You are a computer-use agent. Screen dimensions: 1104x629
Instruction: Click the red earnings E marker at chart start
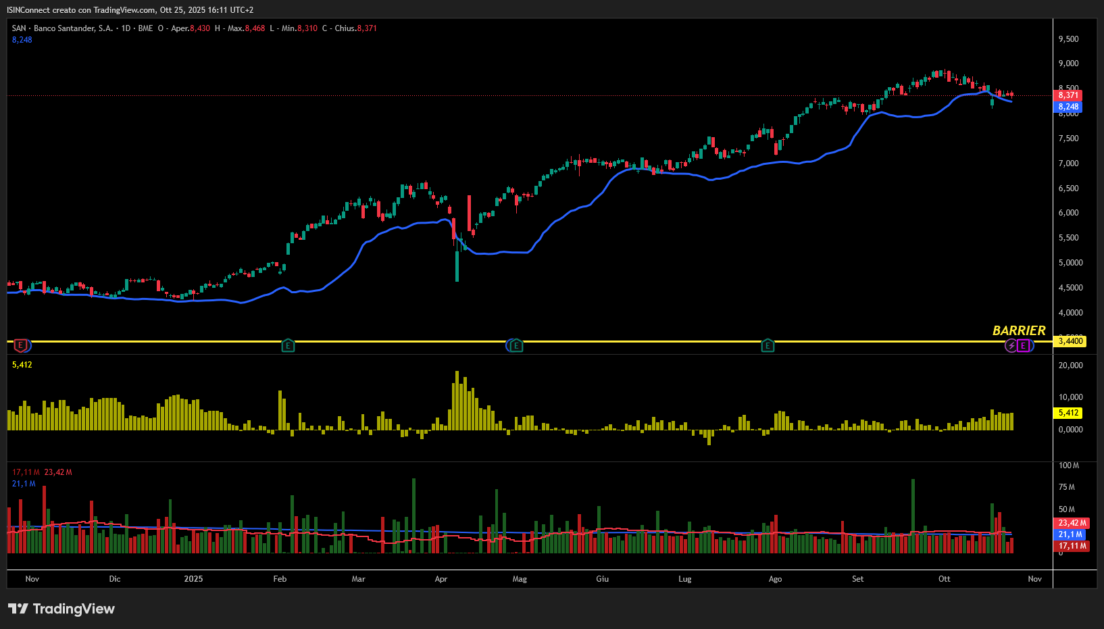(x=21, y=345)
